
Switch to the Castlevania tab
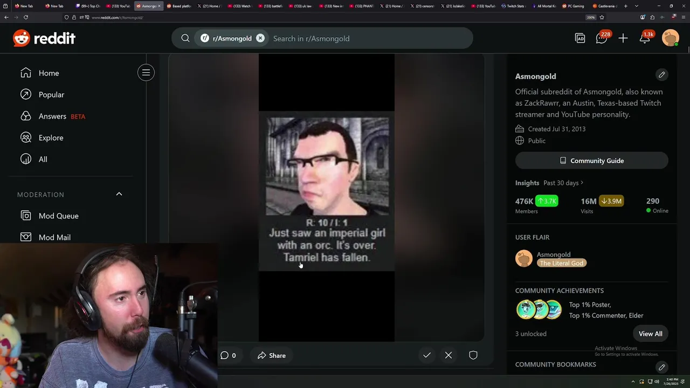[605, 6]
